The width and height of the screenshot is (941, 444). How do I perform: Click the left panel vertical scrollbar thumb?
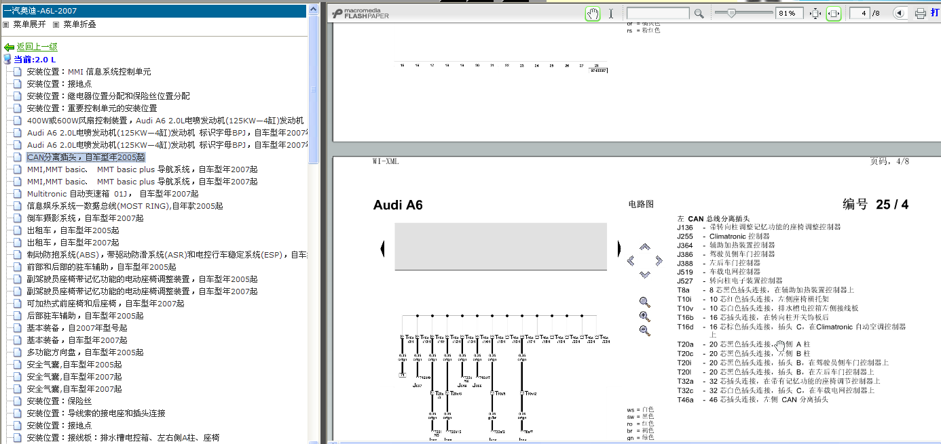[x=313, y=89]
